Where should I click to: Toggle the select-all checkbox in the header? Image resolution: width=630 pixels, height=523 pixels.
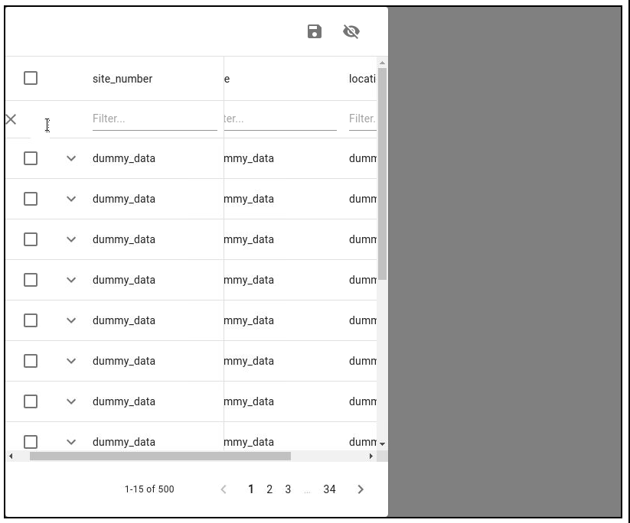click(31, 77)
